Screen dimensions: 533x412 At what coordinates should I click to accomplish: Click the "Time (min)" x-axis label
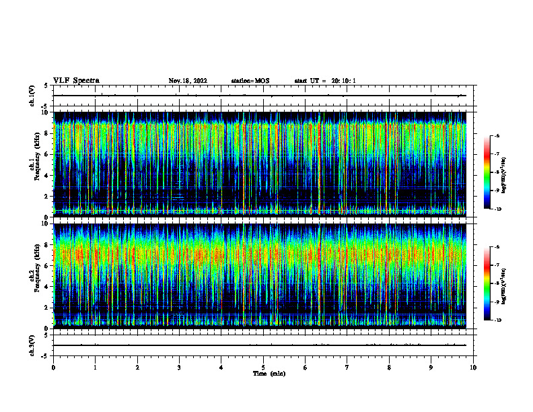click(269, 374)
